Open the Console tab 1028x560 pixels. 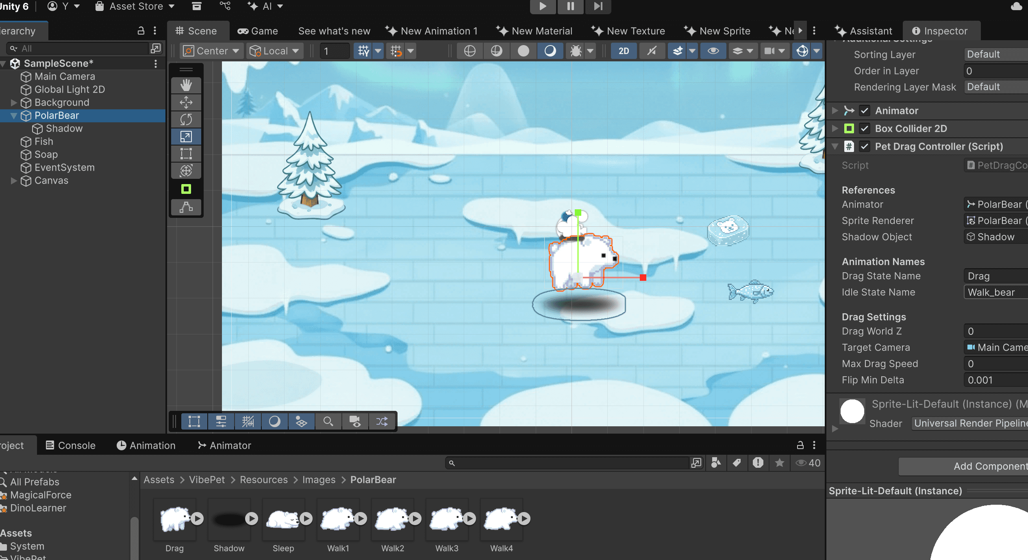pyautogui.click(x=70, y=445)
